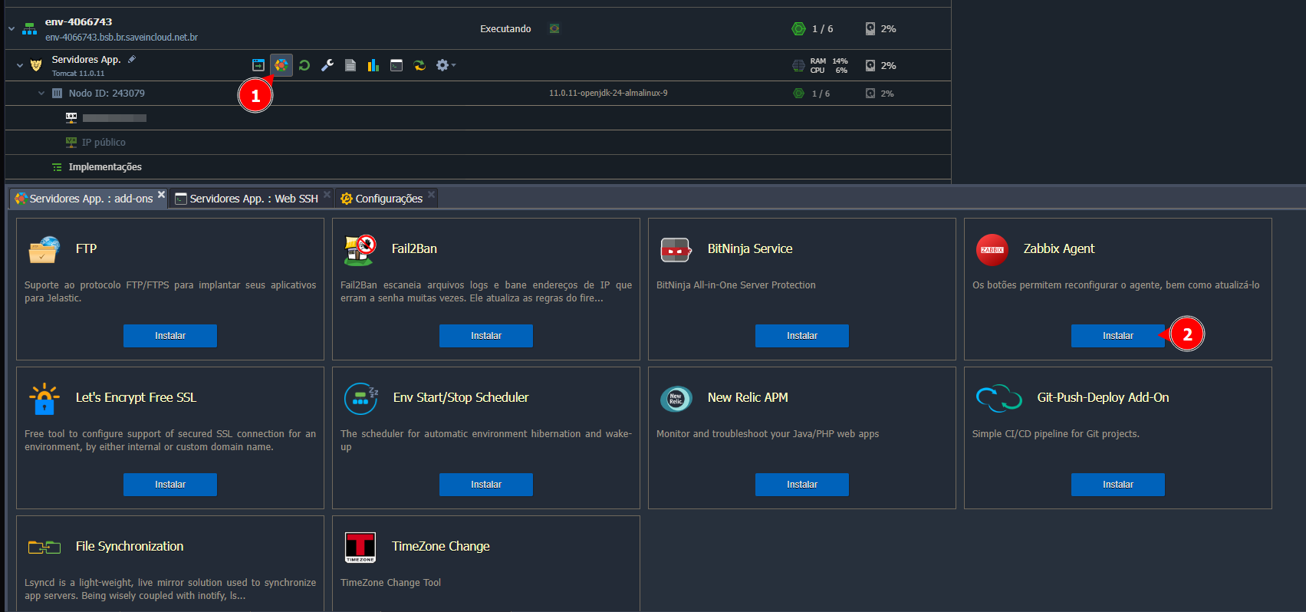The image size is (1306, 612).
Task: Collapse the env-4066743 environment row
Action: [12, 29]
